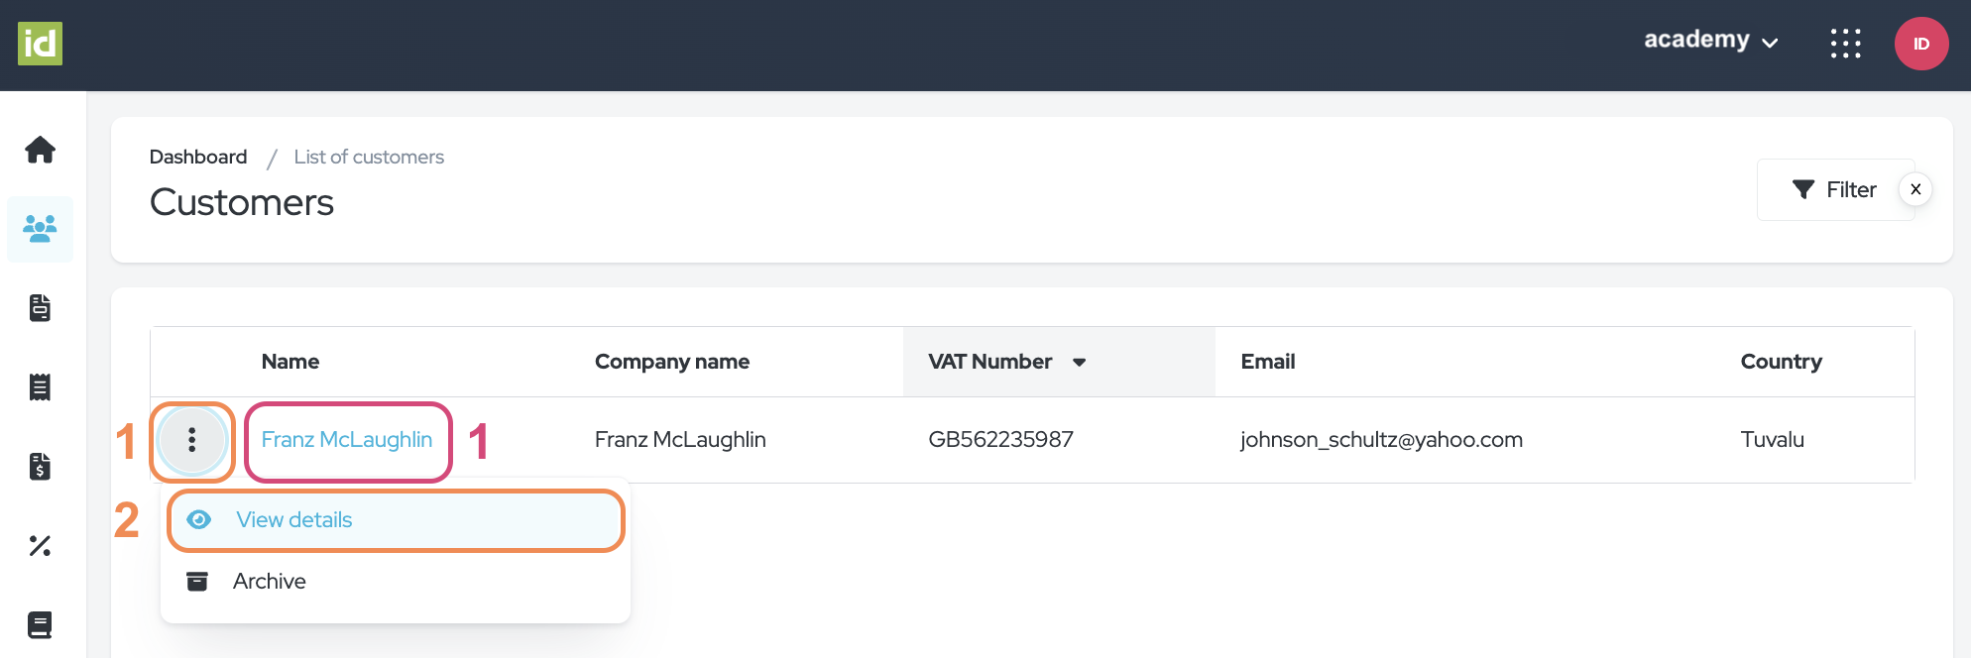Sort by the VAT Number column arrow
The width and height of the screenshot is (1971, 658).
[1080, 363]
